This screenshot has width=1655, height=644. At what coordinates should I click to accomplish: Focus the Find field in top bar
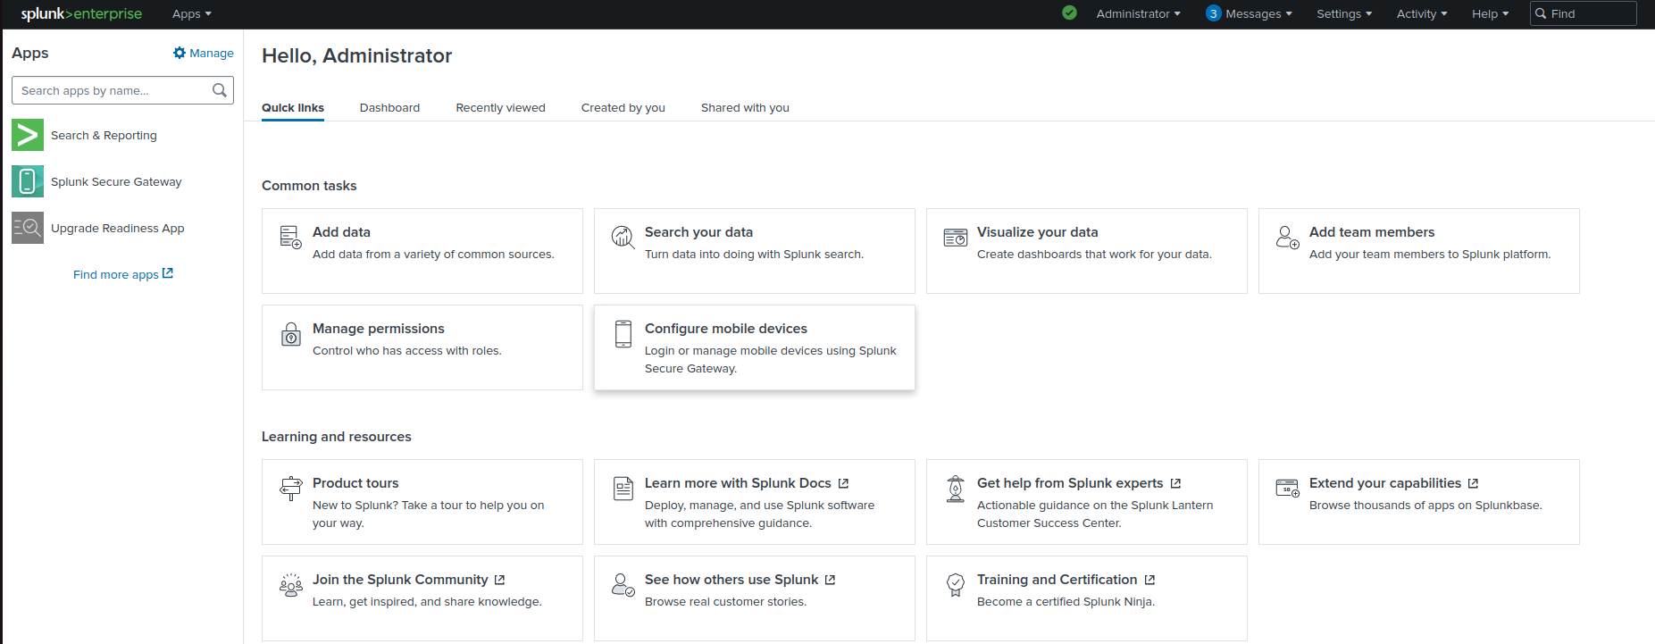click(1583, 13)
